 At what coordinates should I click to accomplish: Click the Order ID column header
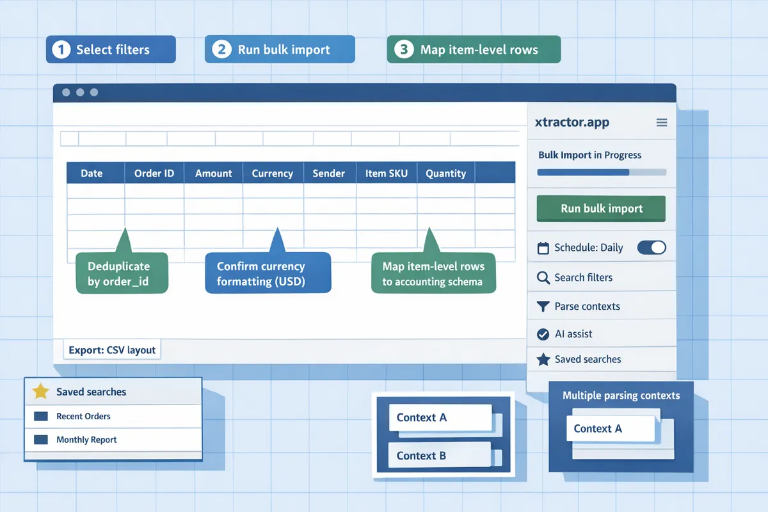coord(154,173)
